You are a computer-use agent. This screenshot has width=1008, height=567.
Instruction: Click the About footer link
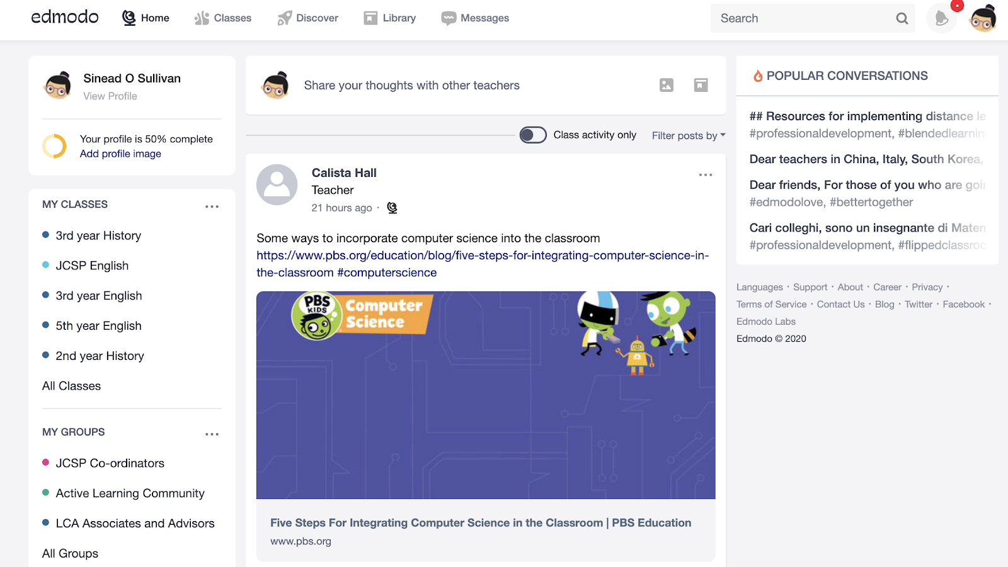(x=850, y=287)
